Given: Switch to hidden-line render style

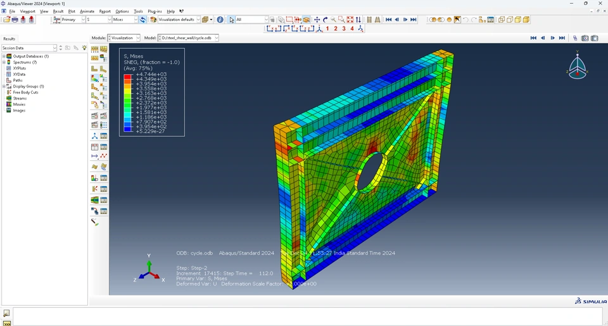Looking at the screenshot, I should 510,20.
